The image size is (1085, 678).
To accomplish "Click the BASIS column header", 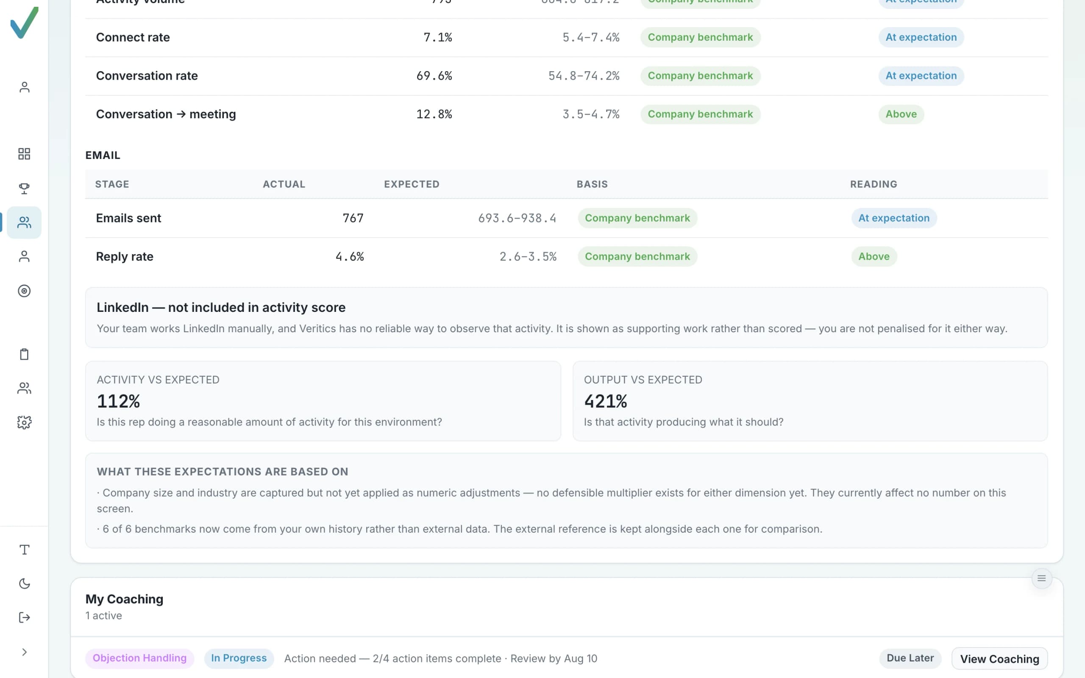I will [592, 184].
